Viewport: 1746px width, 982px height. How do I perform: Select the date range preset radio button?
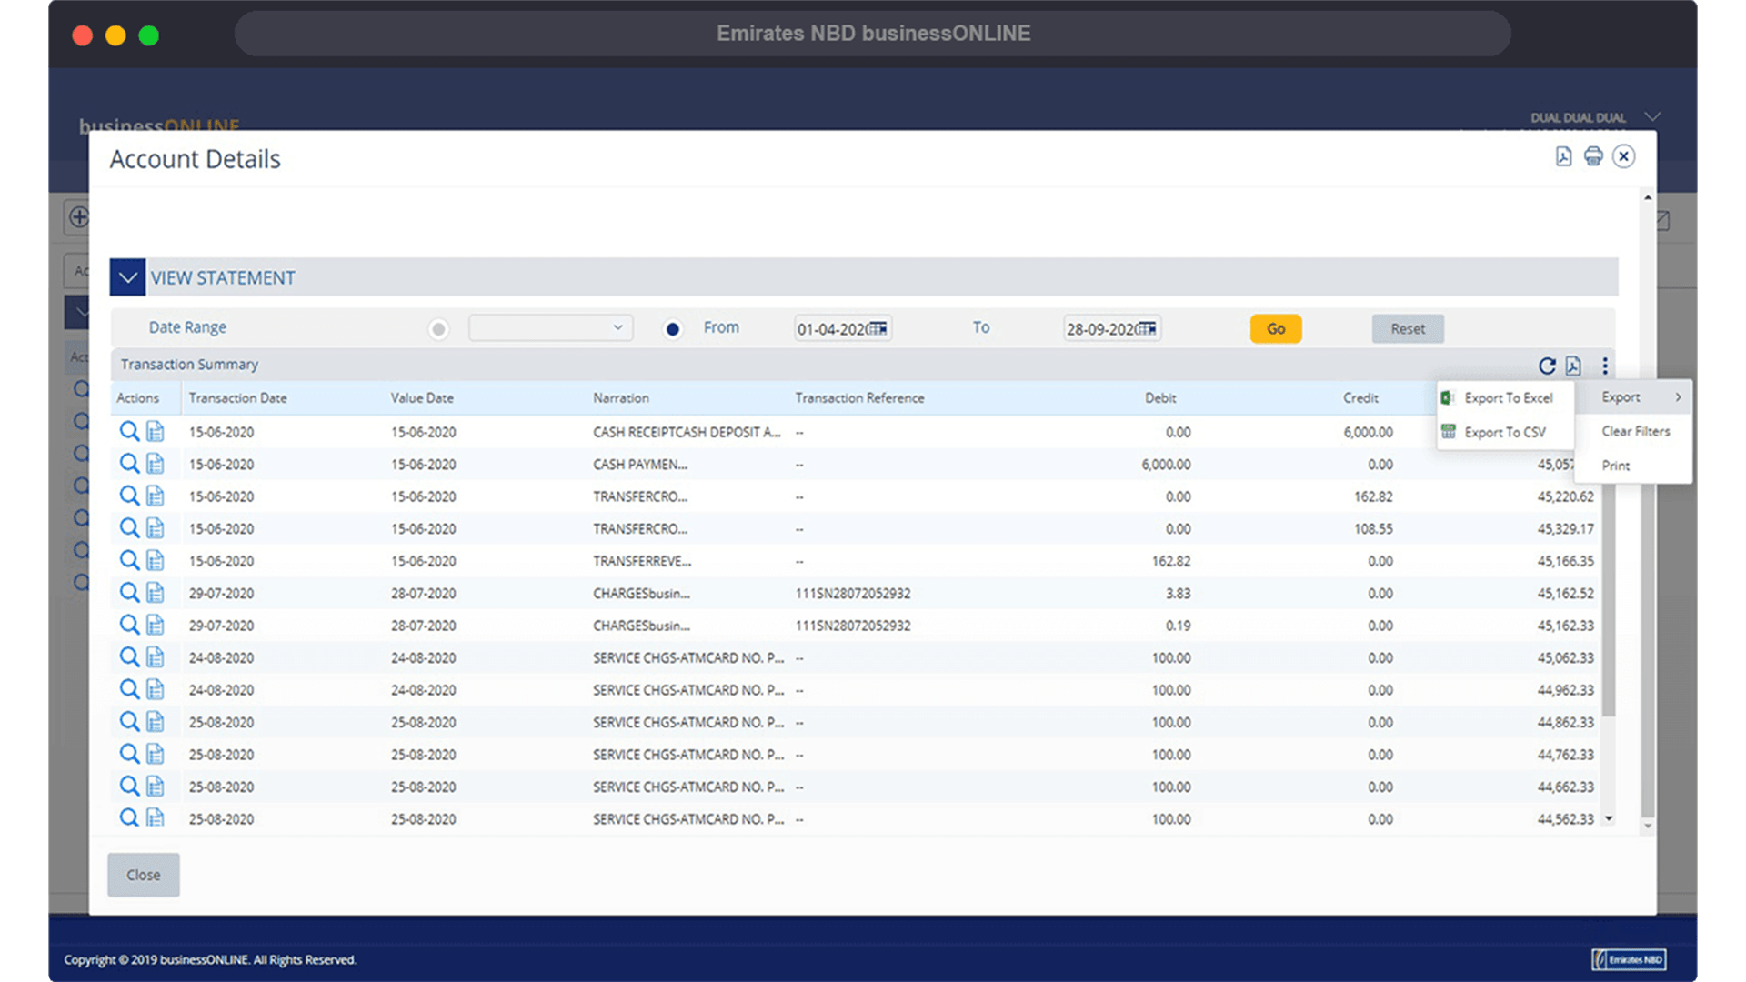[x=438, y=329]
